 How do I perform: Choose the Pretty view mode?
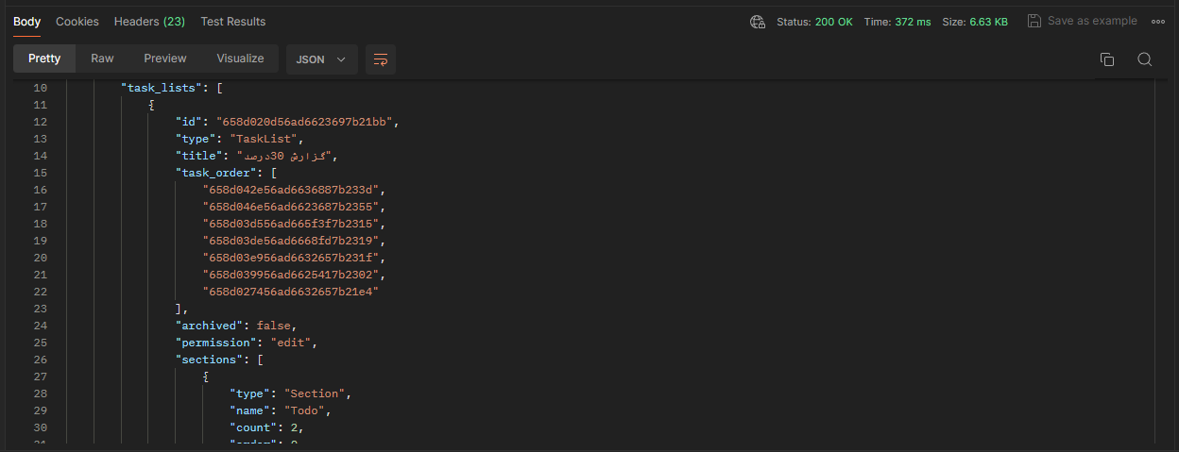tap(44, 59)
